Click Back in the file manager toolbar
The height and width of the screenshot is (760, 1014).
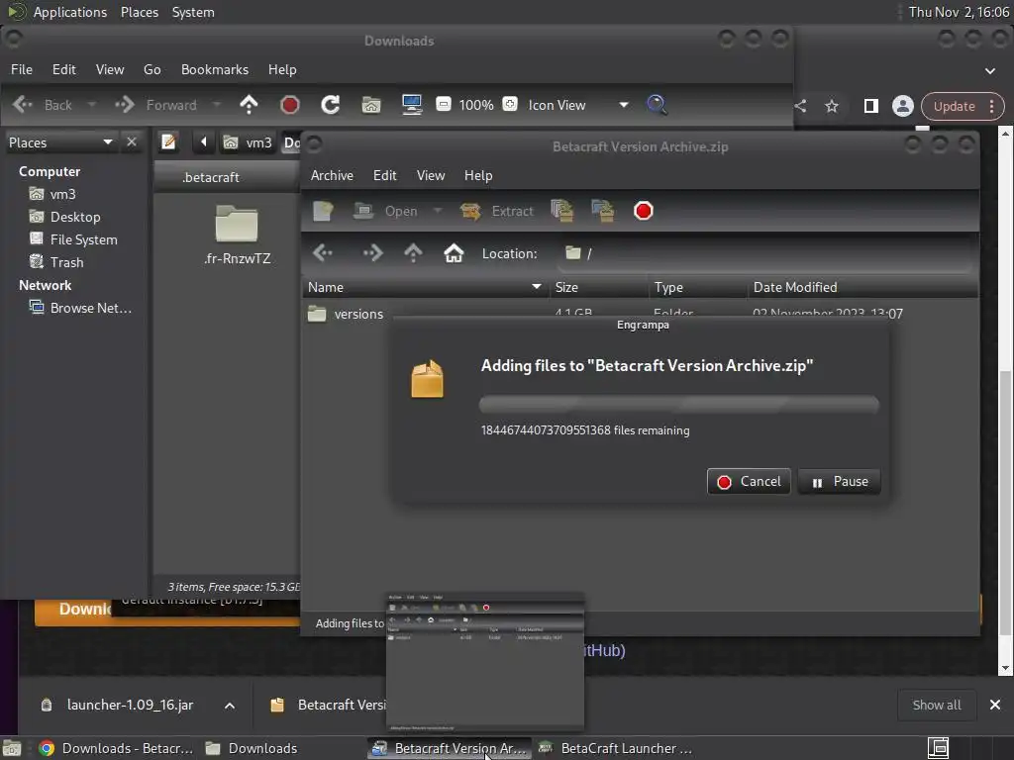pyautogui.click(x=42, y=105)
